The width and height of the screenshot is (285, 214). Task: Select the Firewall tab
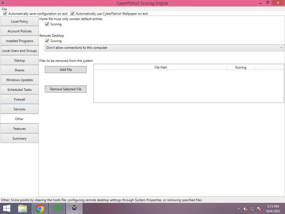19,99
